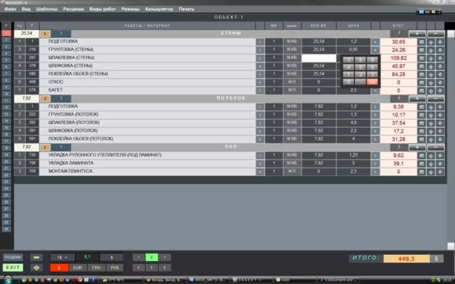455x284 pixels.
Task: Click the yellow cross icon beside EXIT
Action: 36,267
